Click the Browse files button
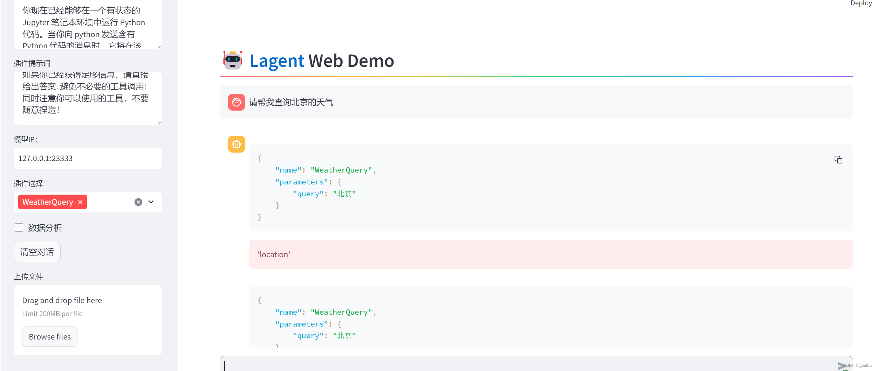The image size is (877, 371). click(x=49, y=336)
